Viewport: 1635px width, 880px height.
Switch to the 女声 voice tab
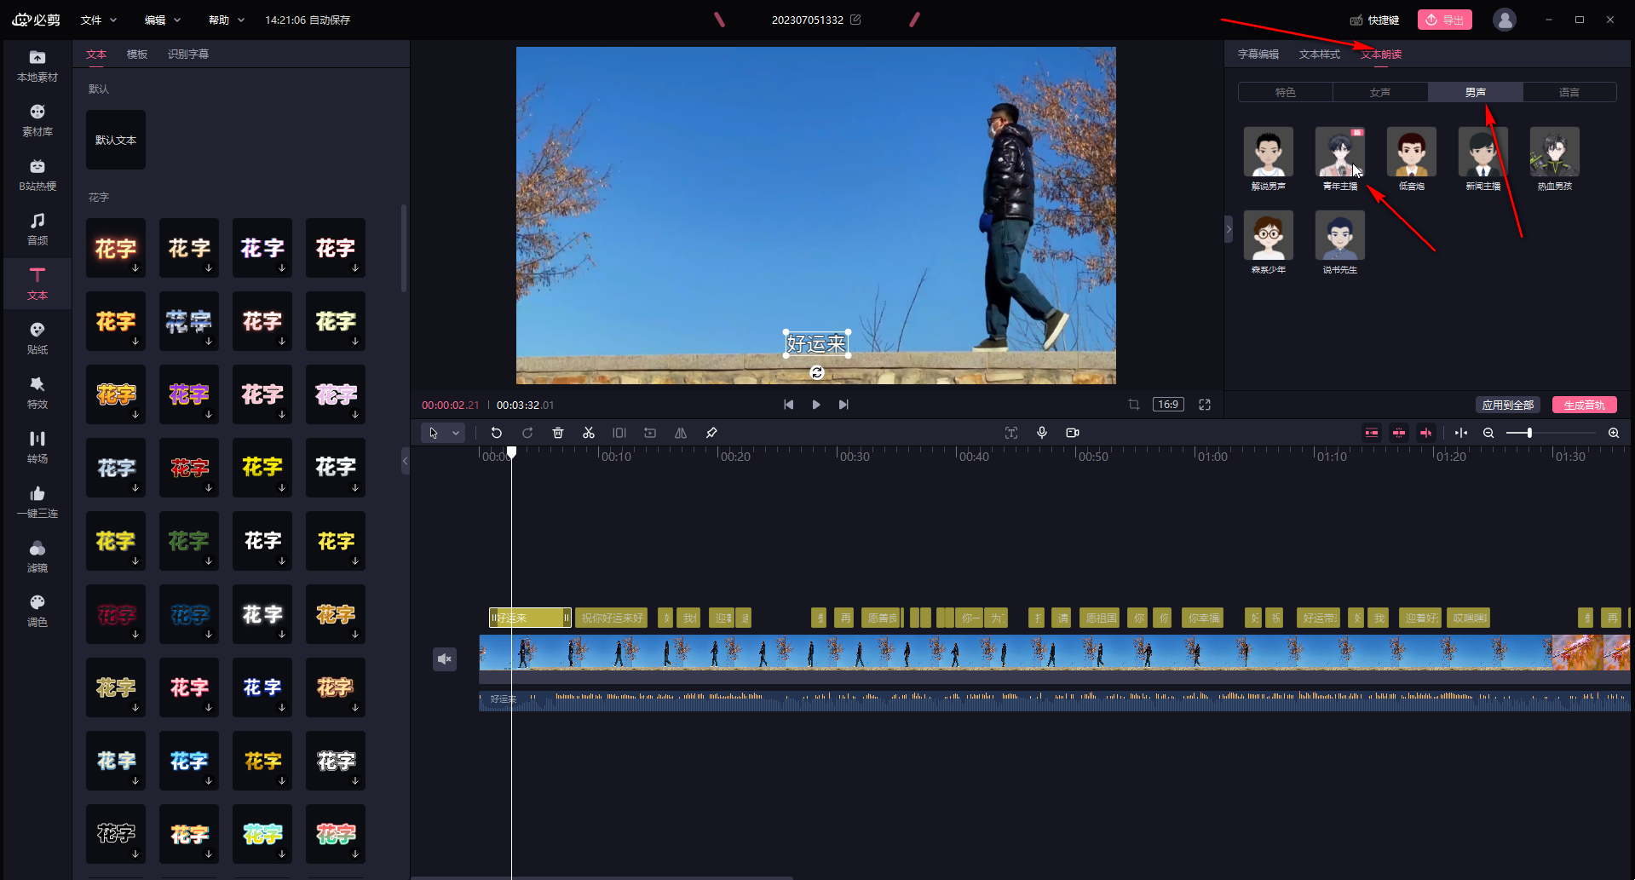1380,92
